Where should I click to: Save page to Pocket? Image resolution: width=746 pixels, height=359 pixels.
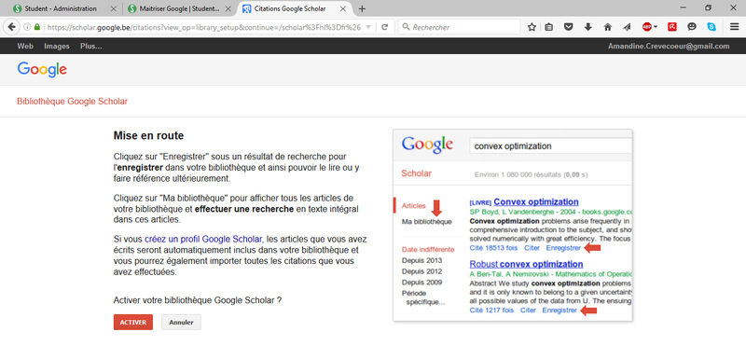click(x=568, y=27)
